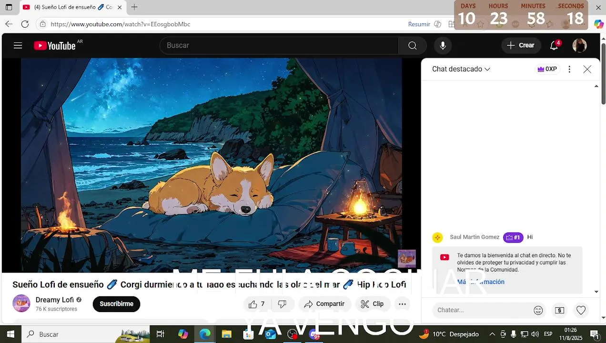This screenshot has height=343, width=606.
Task: Click chat scrollbar up arrow
Action: point(596,86)
